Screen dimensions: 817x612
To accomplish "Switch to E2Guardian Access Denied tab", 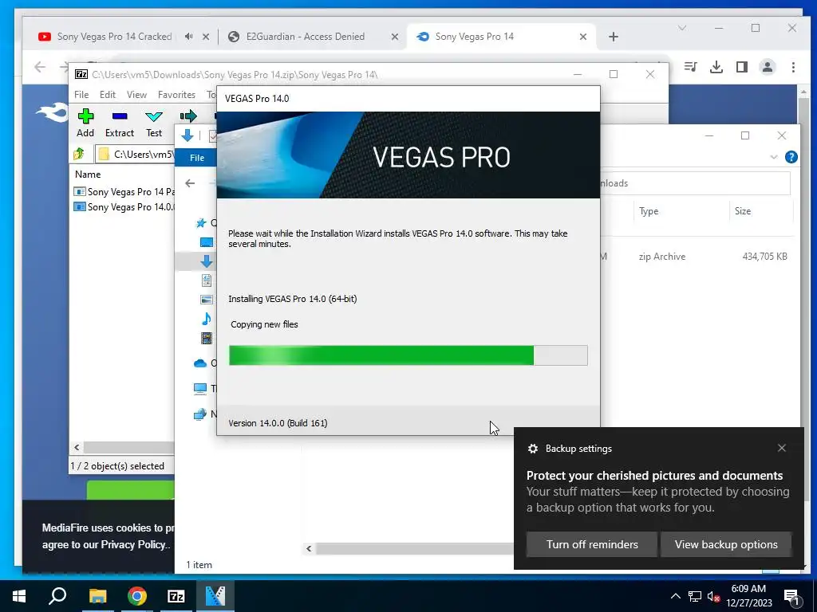I will pos(306,37).
